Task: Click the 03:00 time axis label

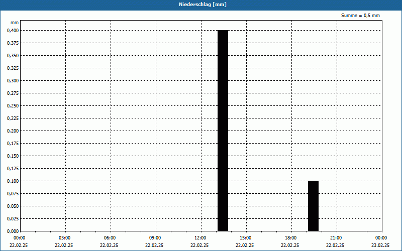Action: 65,238
